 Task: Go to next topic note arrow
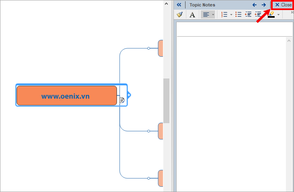click(264, 5)
